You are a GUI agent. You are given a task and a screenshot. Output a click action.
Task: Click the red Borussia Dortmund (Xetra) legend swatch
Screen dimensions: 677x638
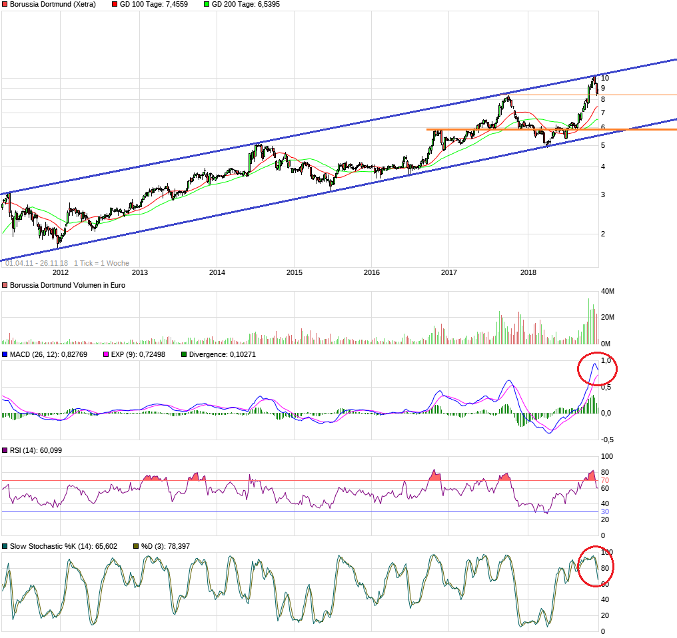click(x=5, y=4)
